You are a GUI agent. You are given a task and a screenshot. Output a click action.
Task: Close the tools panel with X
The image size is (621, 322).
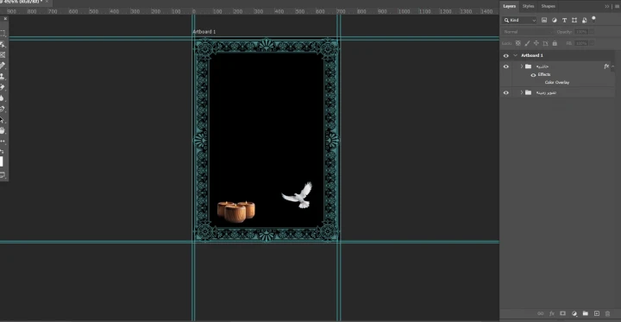(x=5, y=19)
